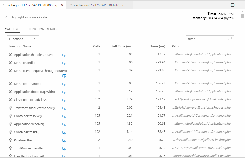Click cube icon beside TransformsRequest::handle()
245x158 pixels.
(10, 108)
